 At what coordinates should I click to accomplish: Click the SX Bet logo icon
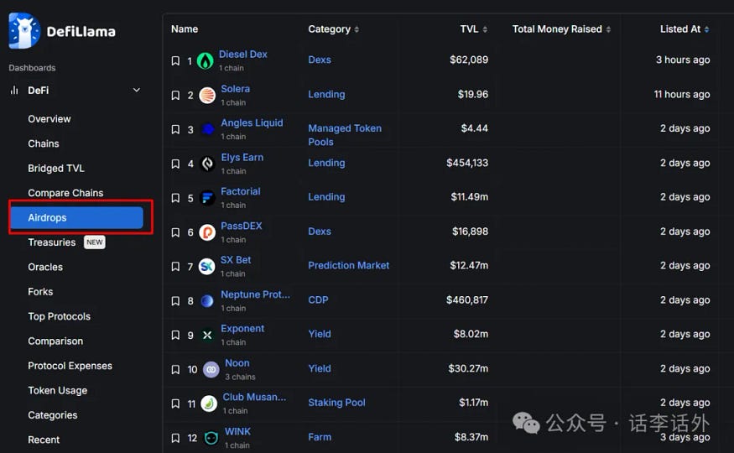coord(206,267)
